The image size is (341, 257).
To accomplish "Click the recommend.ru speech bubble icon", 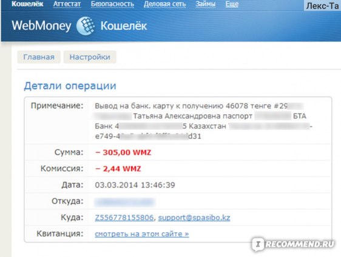I will point(258,244).
